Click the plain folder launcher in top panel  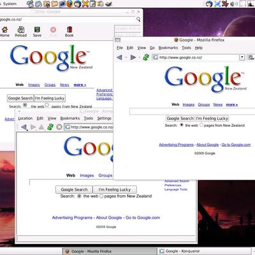point(54,4)
